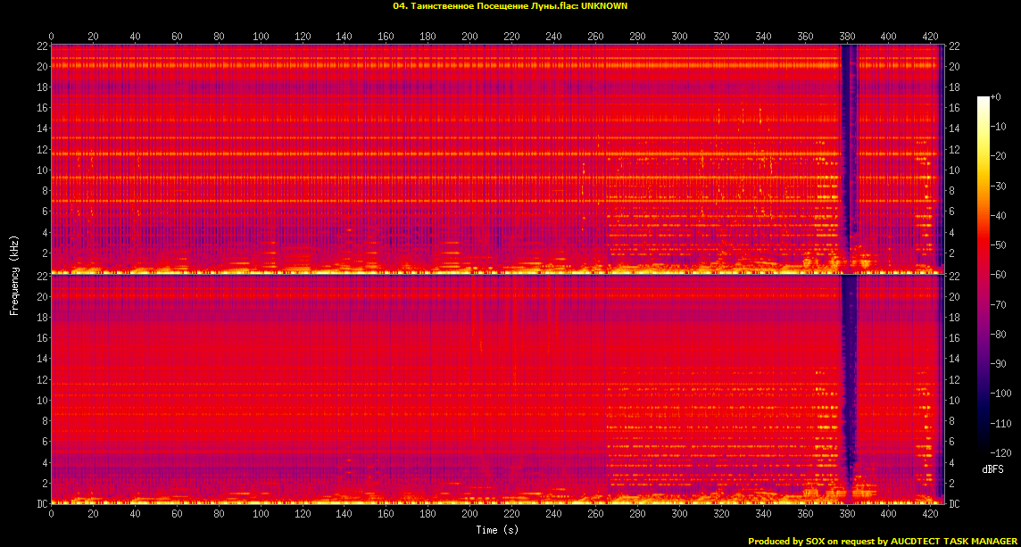Click the white top of the color bar
Screen dimensions: 1021x547
point(983,100)
